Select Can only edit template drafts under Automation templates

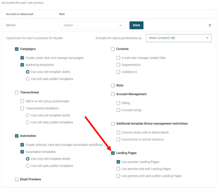(x=28, y=159)
